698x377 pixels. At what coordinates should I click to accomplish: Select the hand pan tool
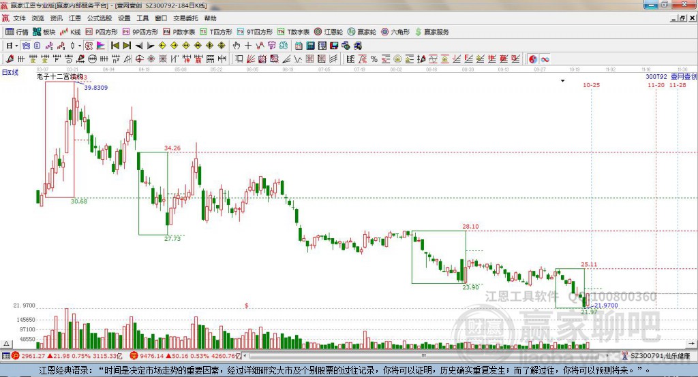pyautogui.click(x=236, y=46)
